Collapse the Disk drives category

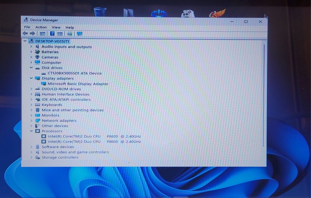[x=31, y=68]
